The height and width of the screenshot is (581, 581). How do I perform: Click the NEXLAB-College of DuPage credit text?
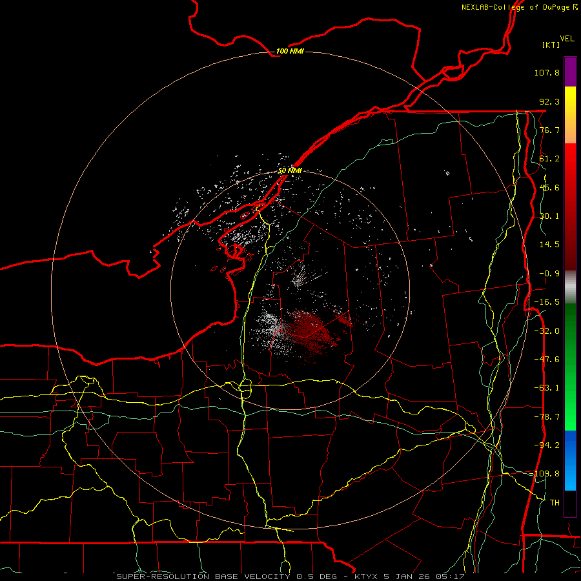pyautogui.click(x=519, y=7)
